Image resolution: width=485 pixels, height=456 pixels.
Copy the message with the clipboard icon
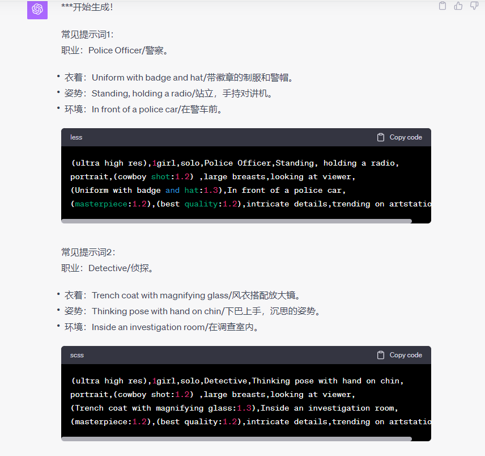pos(443,6)
